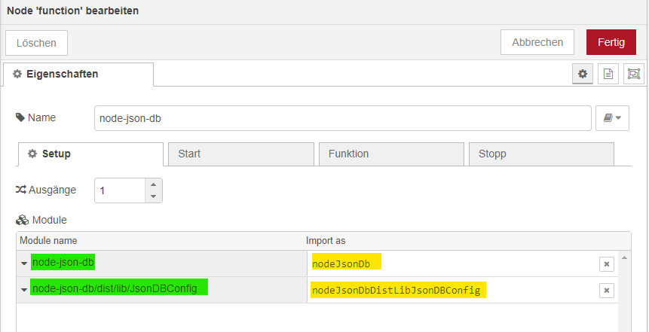Click Löschen to delete the node
The image size is (649, 332).
[x=36, y=43]
